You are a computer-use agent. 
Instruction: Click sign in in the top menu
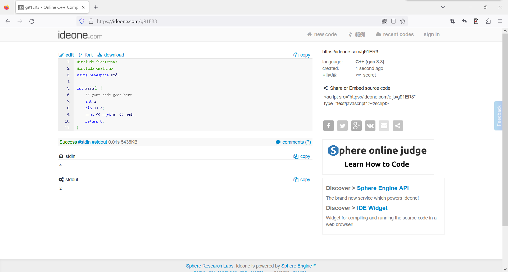click(x=432, y=35)
